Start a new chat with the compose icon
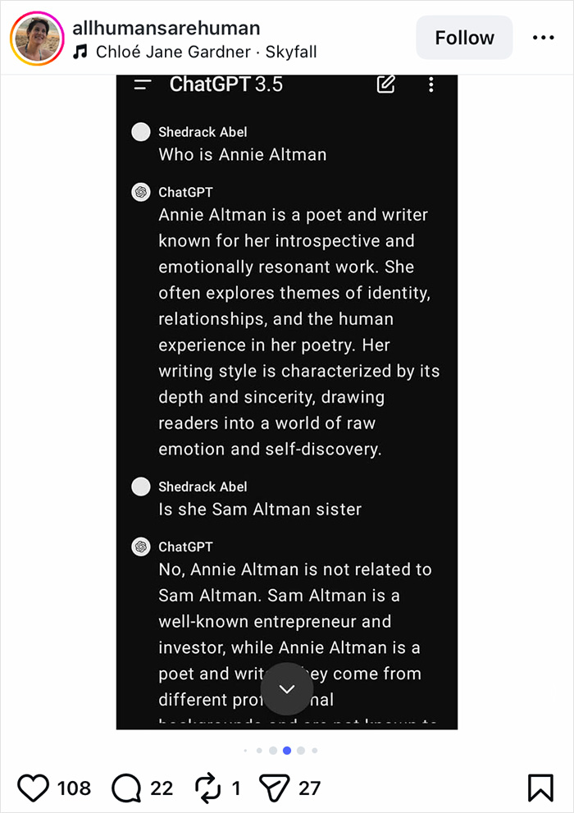 pyautogui.click(x=385, y=84)
